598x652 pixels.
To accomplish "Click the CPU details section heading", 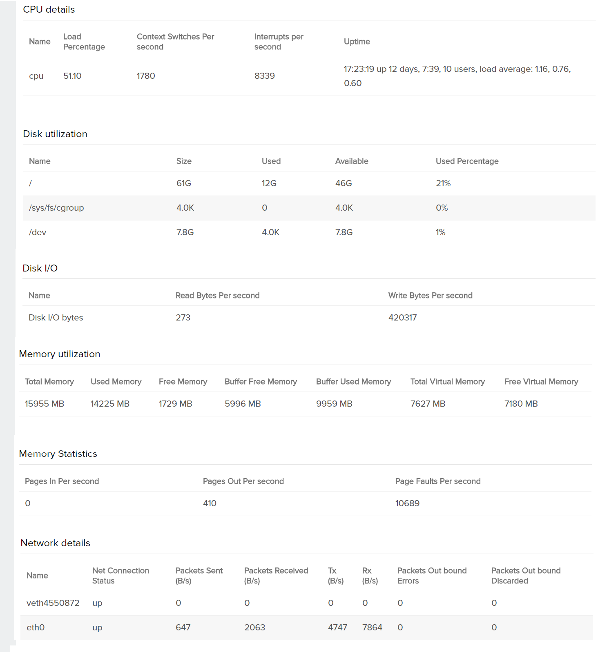I will tap(49, 9).
